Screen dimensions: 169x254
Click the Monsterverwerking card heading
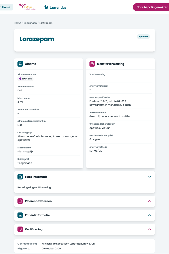point(110,64)
